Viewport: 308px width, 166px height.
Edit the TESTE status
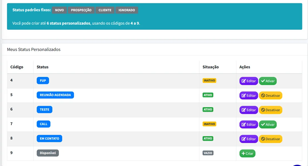point(248,110)
